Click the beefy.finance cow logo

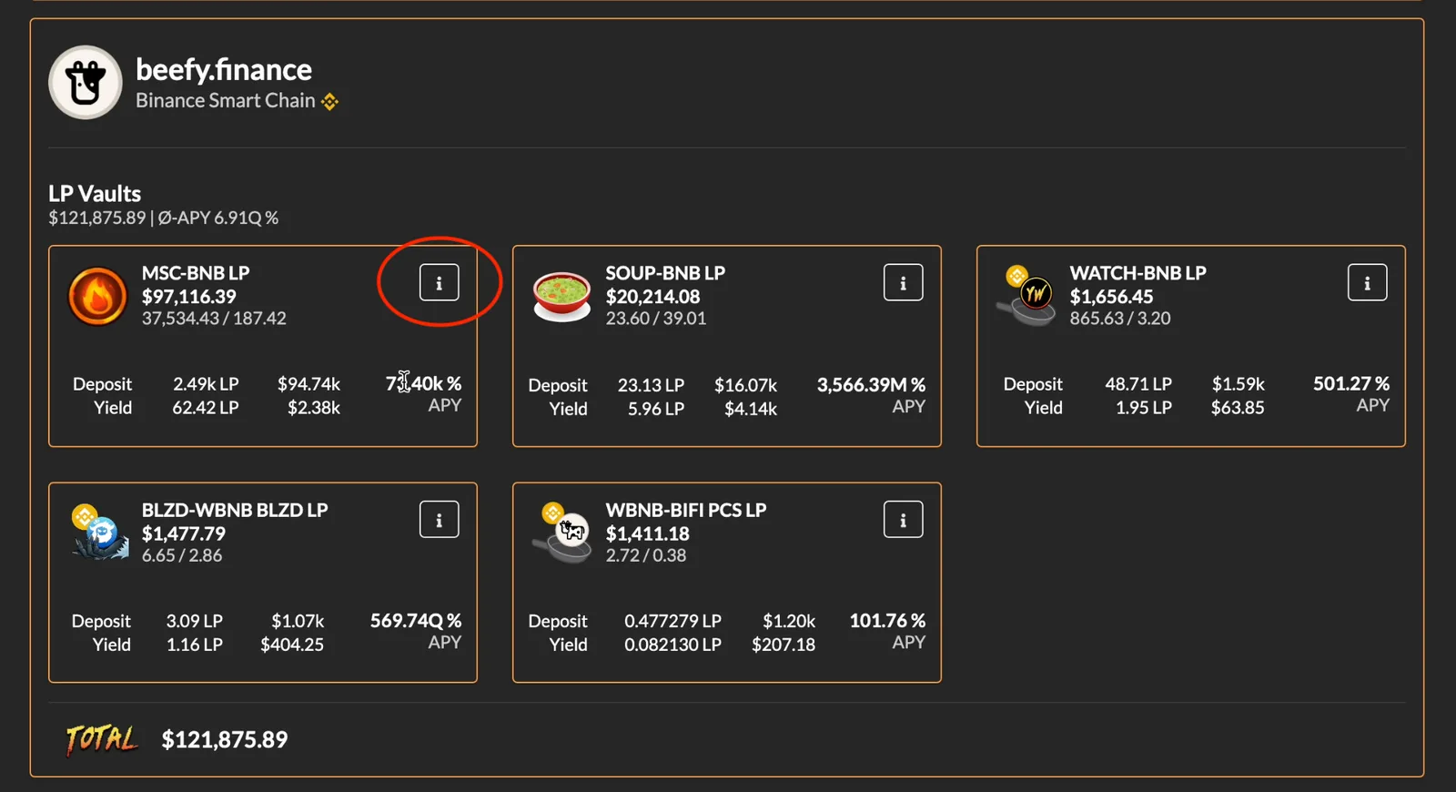click(x=86, y=83)
